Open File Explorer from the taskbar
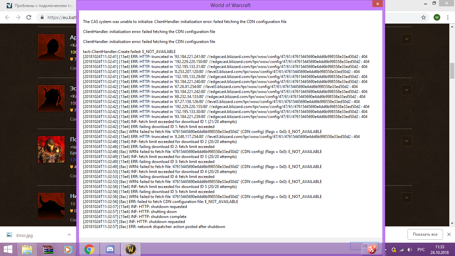Screen dimensions: 455x256 click(x=27, y=249)
